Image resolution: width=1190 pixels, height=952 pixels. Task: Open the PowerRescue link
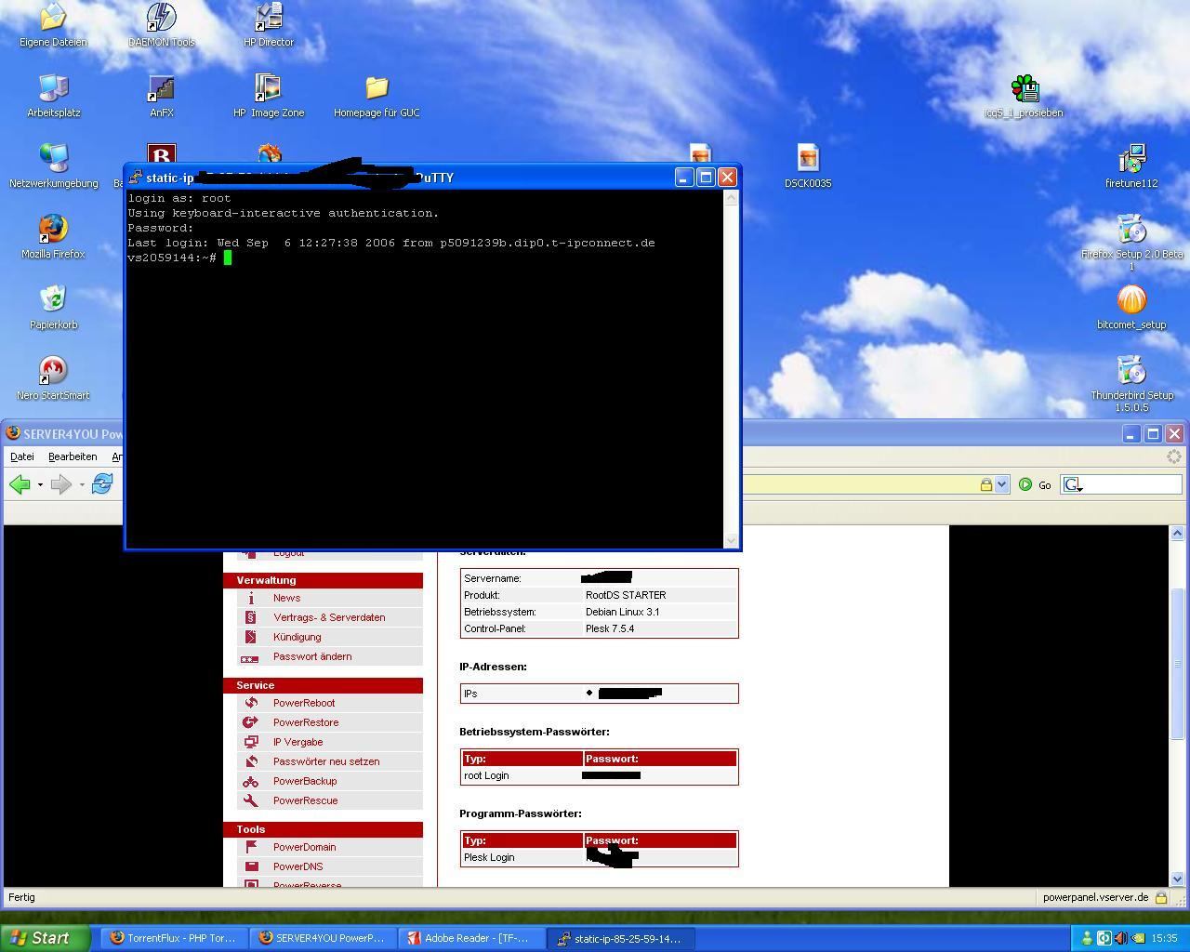point(305,800)
